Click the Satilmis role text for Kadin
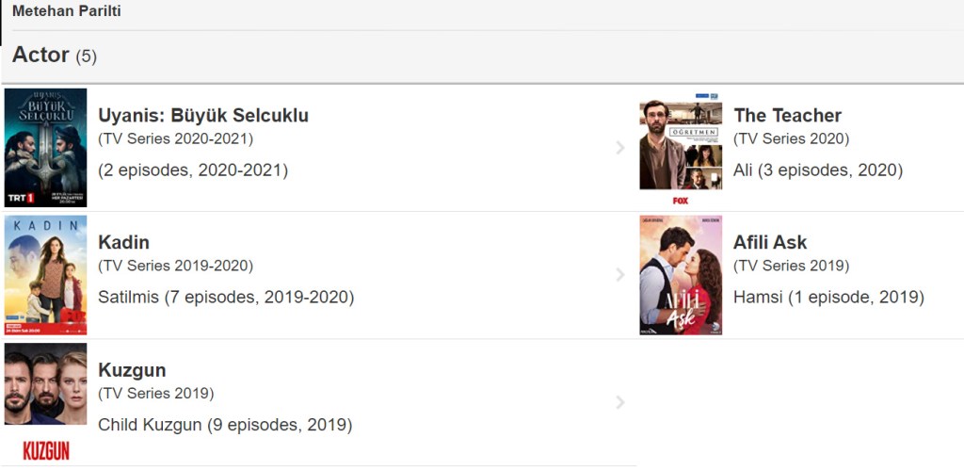 tap(226, 298)
